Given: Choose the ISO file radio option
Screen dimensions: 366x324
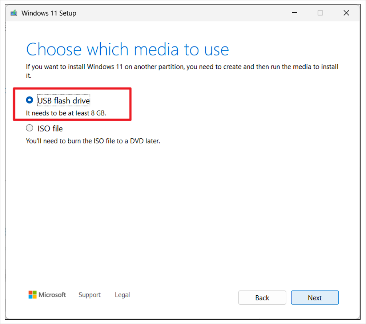Looking at the screenshot, I should (x=29, y=128).
